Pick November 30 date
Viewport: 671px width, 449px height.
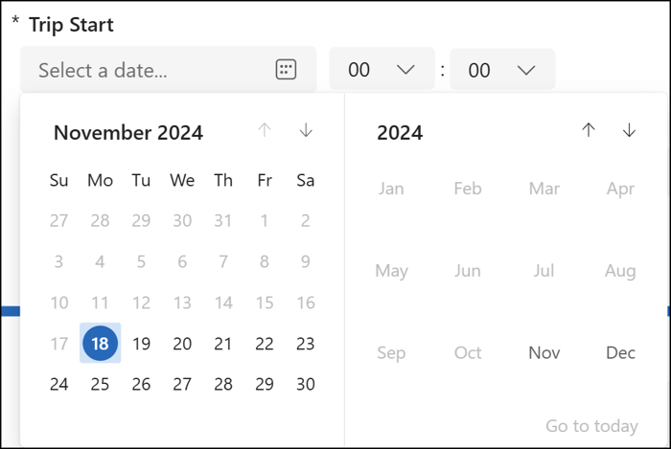306,385
